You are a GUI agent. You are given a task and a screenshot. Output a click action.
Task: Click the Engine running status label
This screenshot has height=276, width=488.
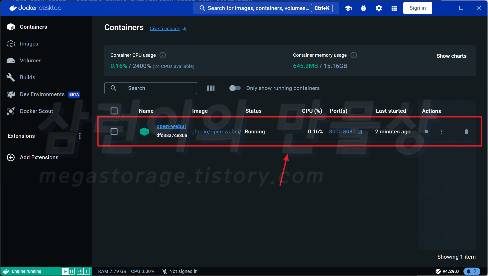(27, 271)
